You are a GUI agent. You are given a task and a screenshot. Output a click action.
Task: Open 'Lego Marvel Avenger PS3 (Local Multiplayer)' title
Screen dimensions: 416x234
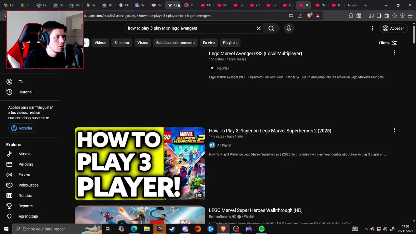[x=255, y=53]
